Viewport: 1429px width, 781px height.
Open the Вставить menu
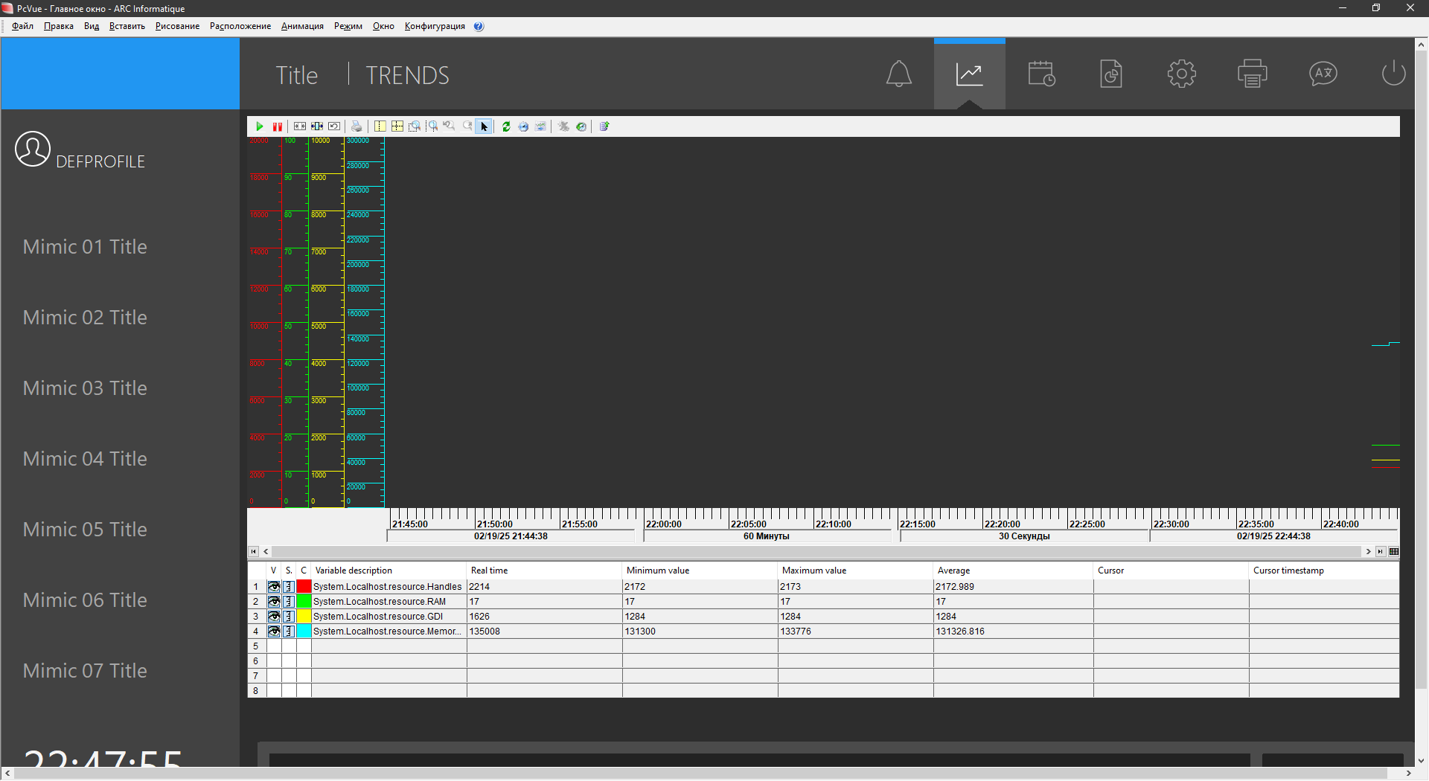pyautogui.click(x=127, y=26)
